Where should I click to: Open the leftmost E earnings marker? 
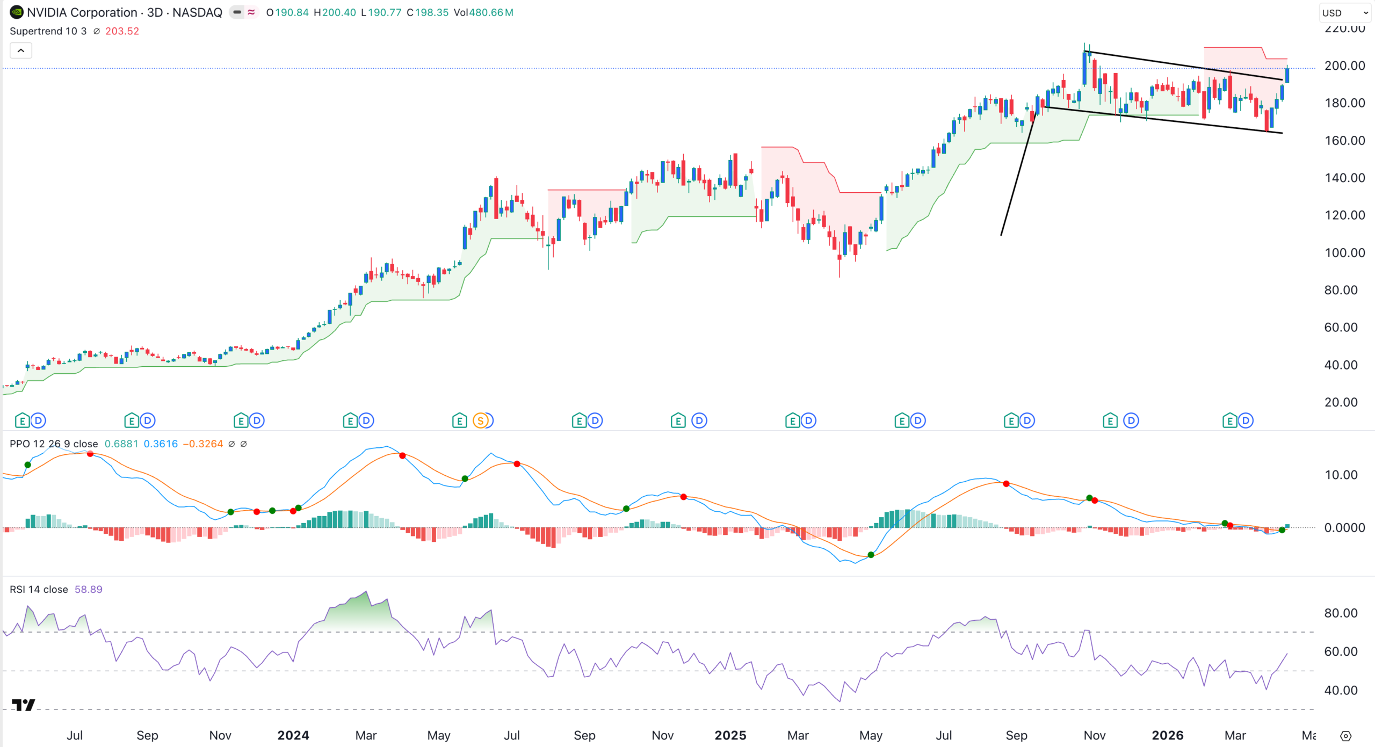[21, 420]
